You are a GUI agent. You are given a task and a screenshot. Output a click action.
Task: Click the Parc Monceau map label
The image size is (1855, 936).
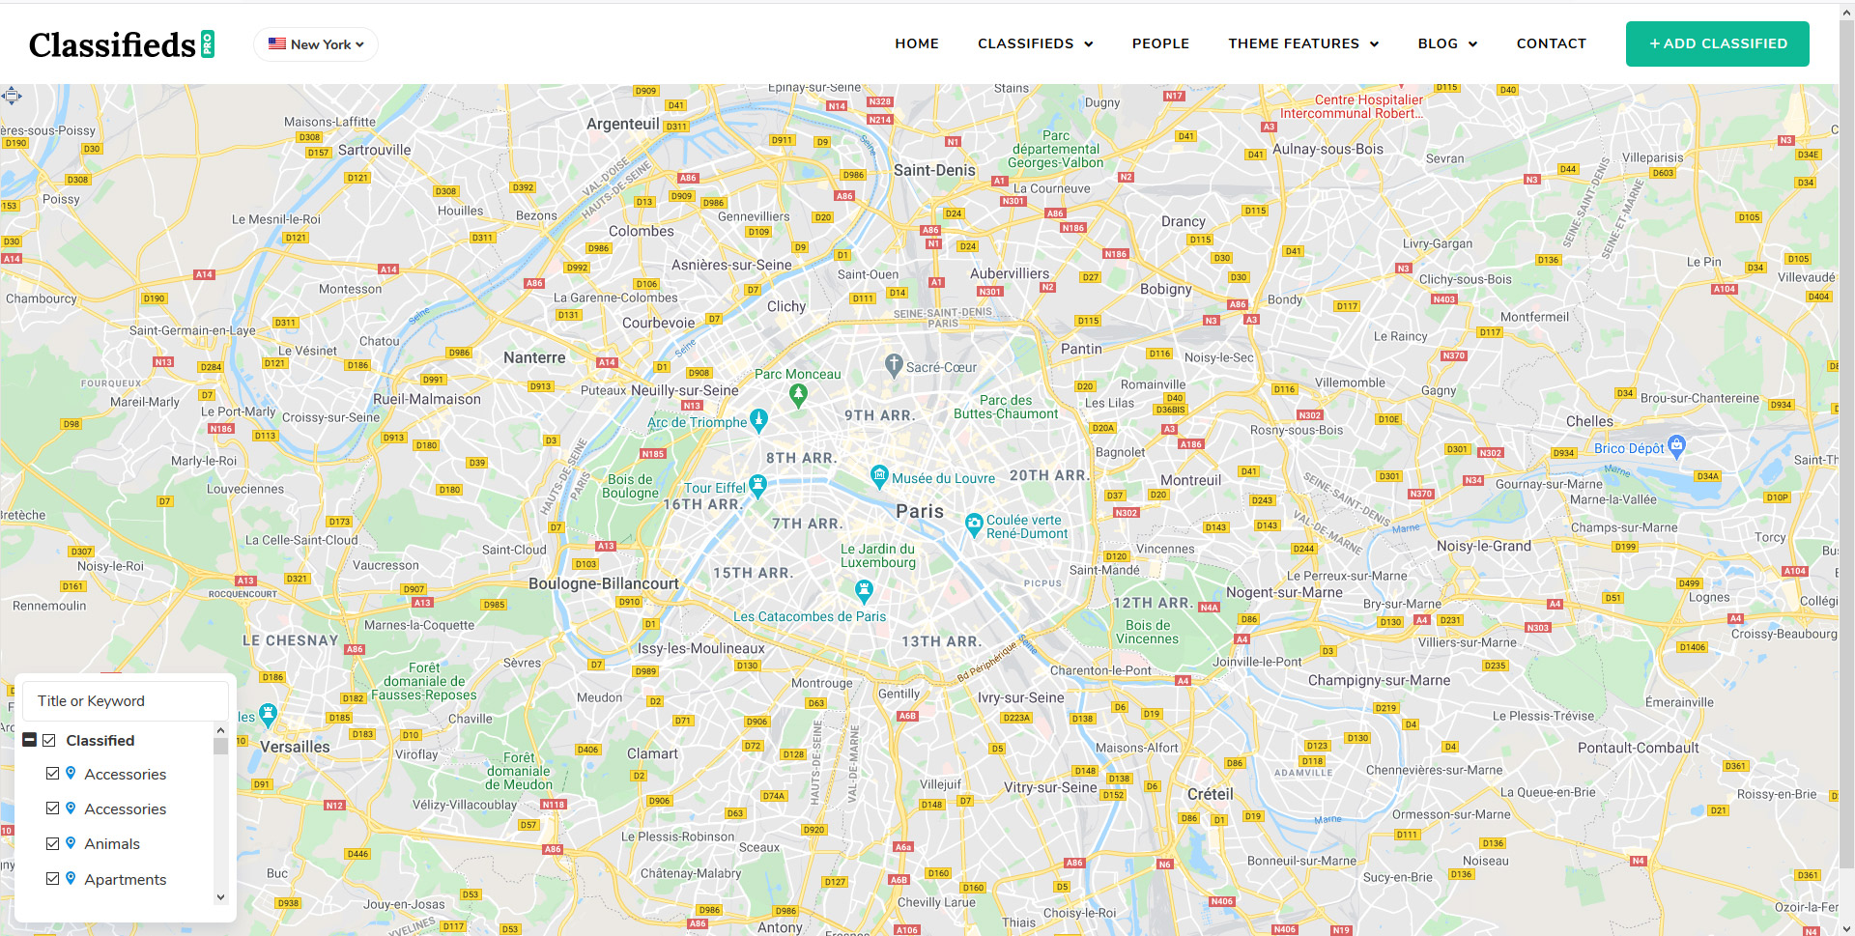click(798, 374)
